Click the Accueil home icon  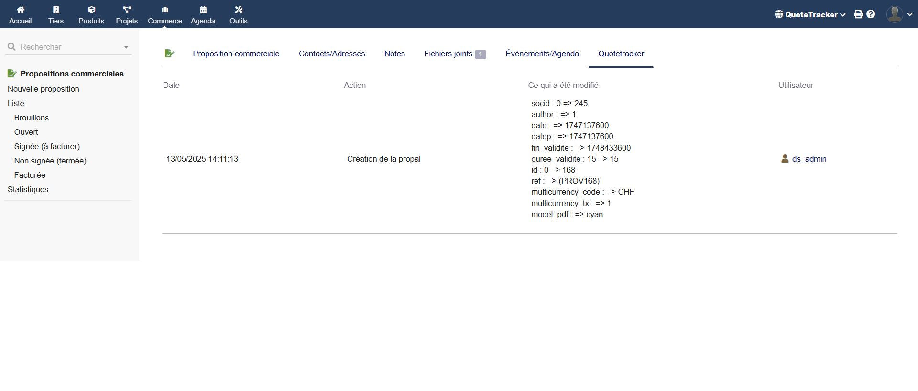click(x=20, y=10)
